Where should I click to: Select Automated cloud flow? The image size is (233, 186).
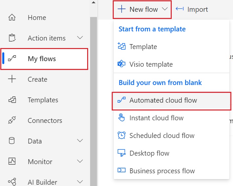coord(163,100)
